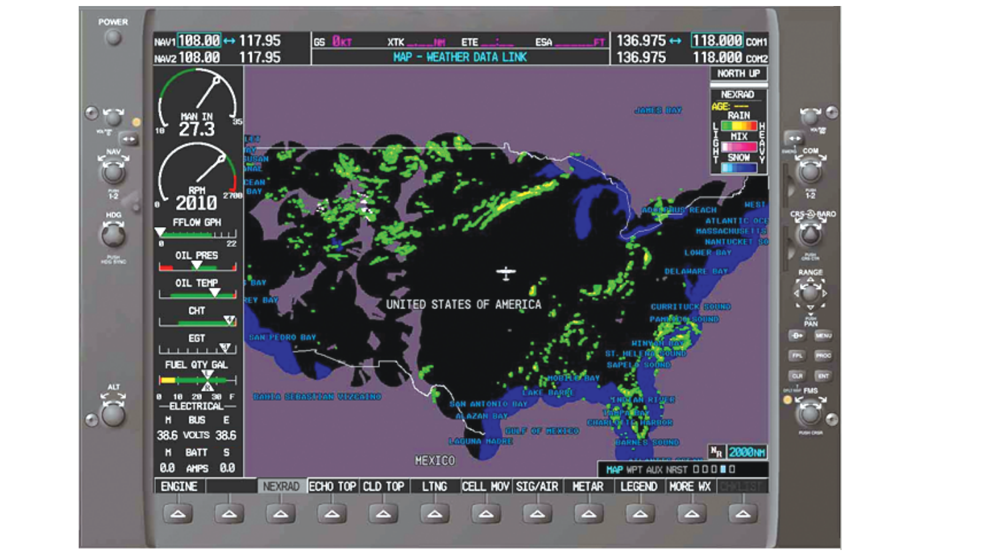Click the NAV frequency transfer key

129,139
